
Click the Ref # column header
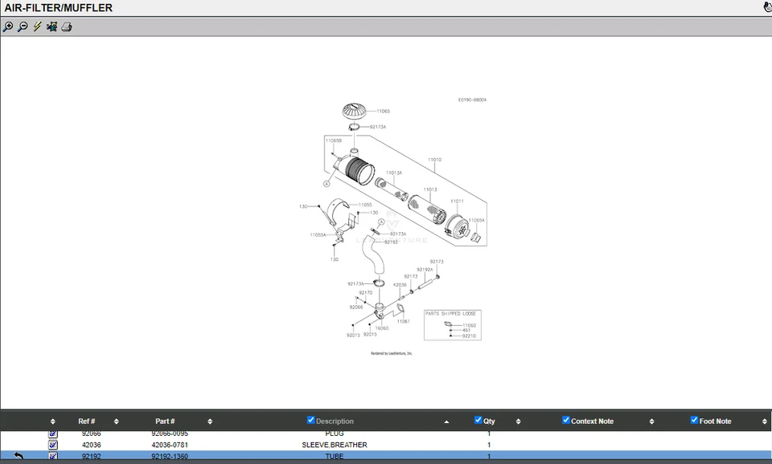[x=87, y=421]
